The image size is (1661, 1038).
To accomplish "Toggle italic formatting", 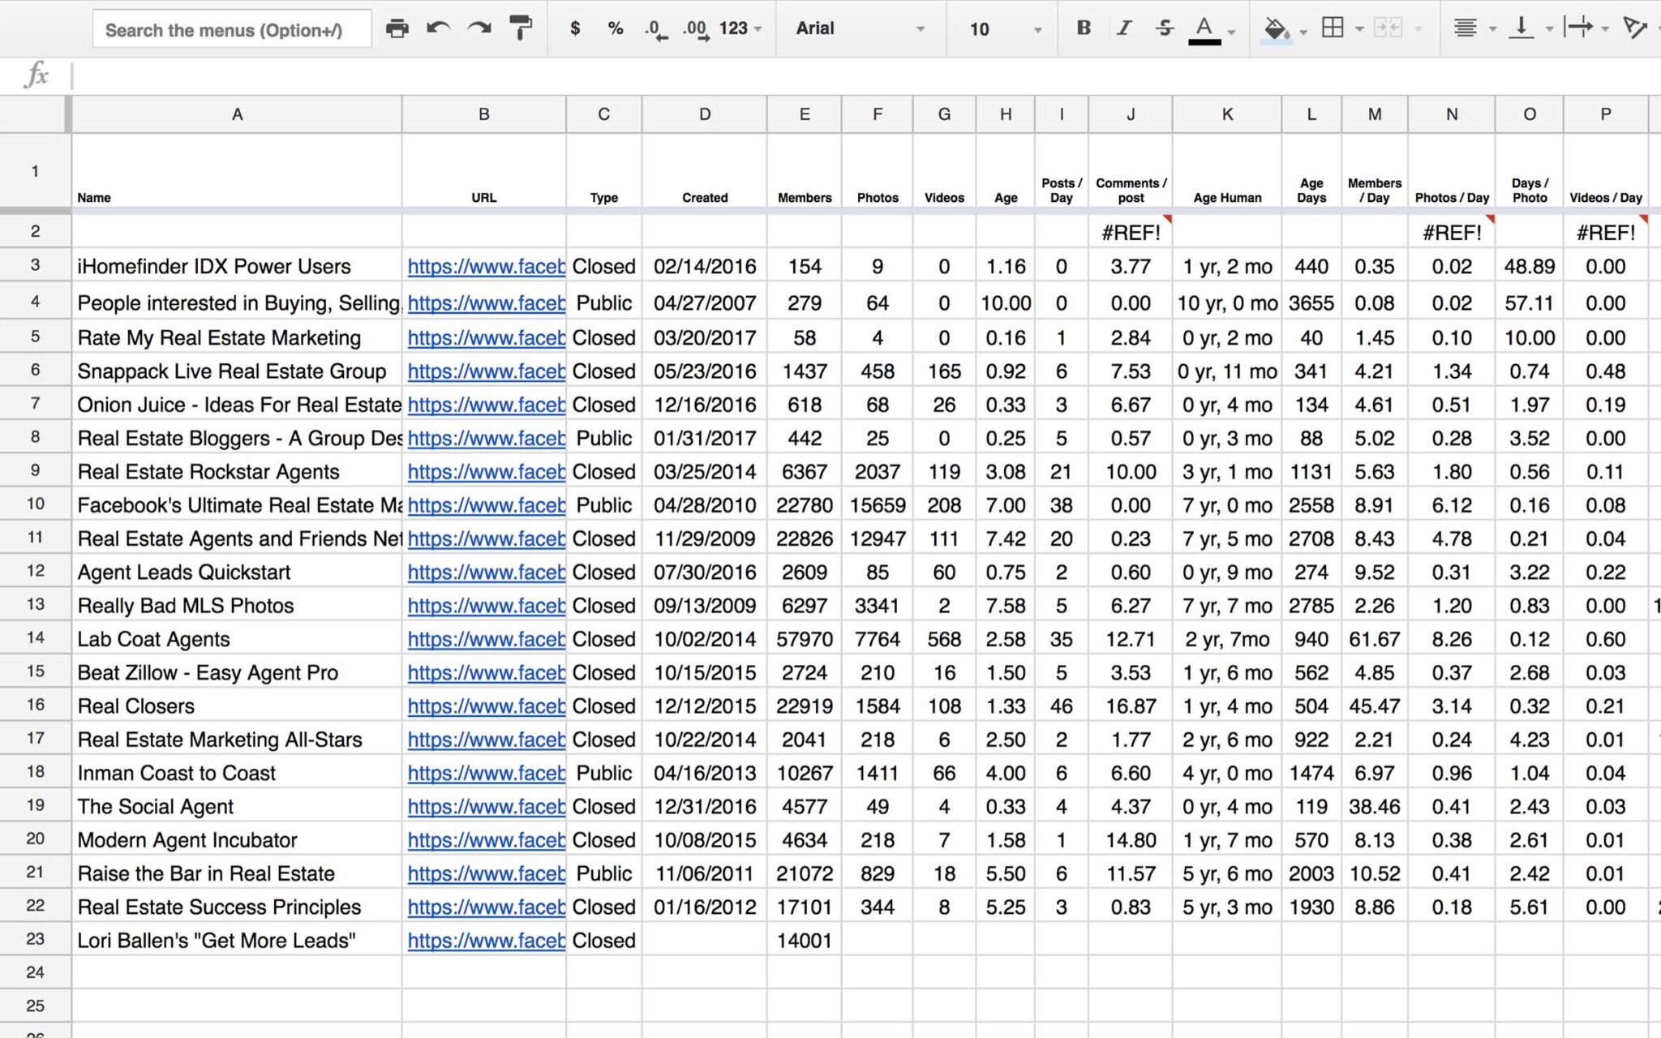I will click(x=1123, y=28).
